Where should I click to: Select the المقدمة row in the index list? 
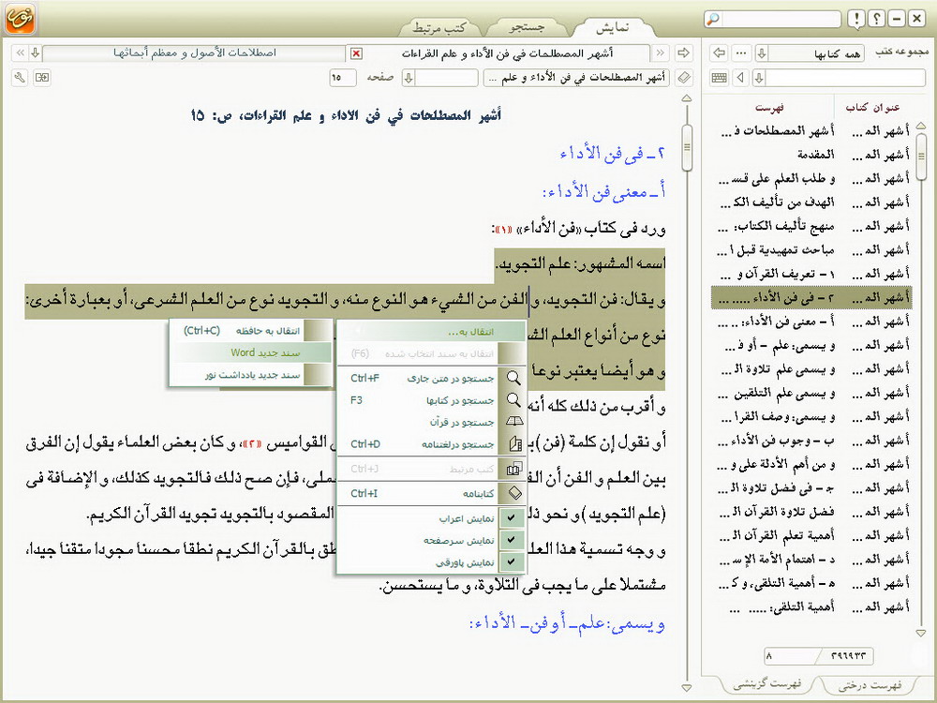coord(811,155)
